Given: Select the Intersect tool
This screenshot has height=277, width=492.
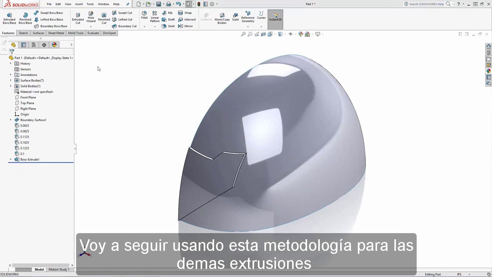Looking at the screenshot, I should tap(187, 19).
